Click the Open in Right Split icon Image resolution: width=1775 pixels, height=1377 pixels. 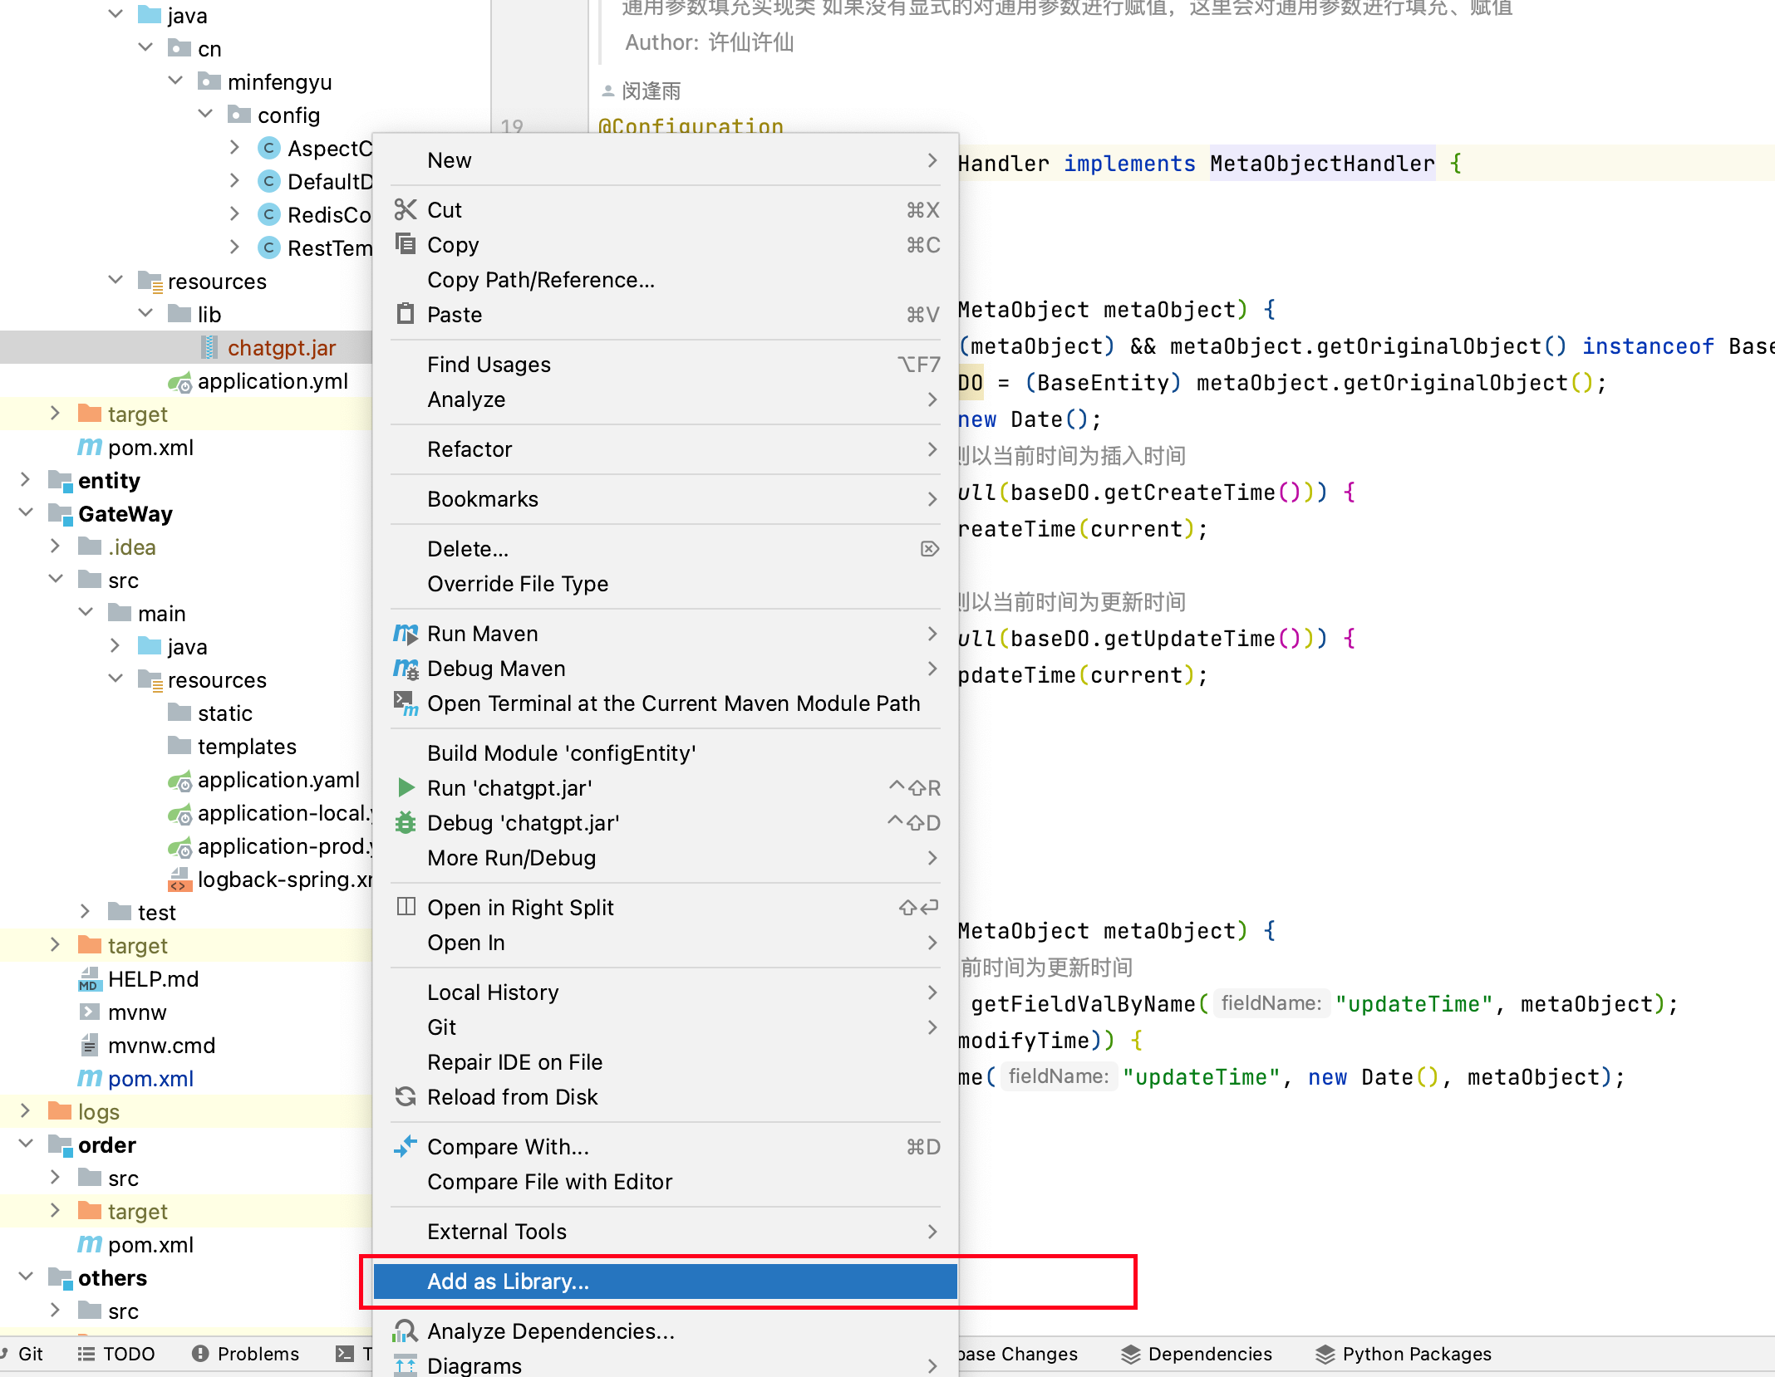point(405,907)
